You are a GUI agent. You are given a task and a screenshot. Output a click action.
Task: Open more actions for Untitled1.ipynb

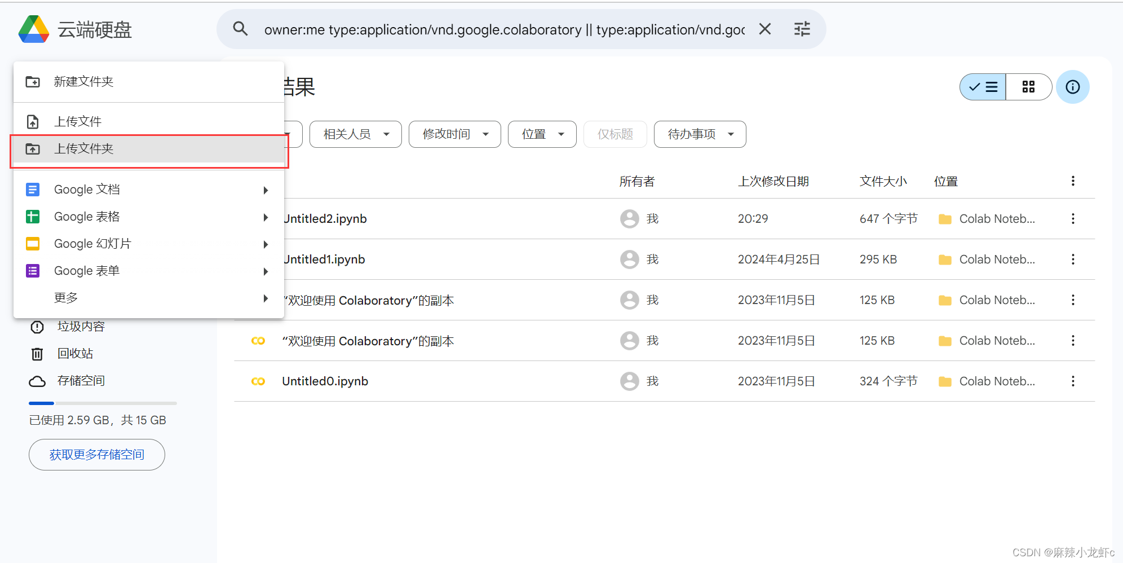point(1073,259)
